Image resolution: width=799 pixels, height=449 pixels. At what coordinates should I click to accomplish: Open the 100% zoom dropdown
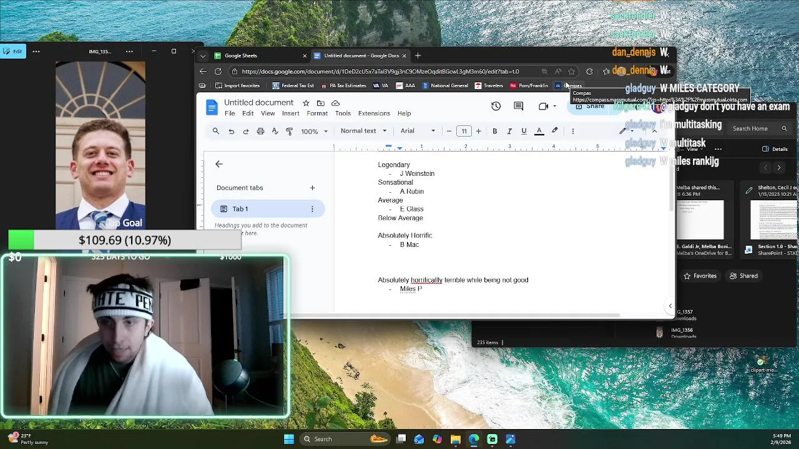pyautogui.click(x=314, y=131)
